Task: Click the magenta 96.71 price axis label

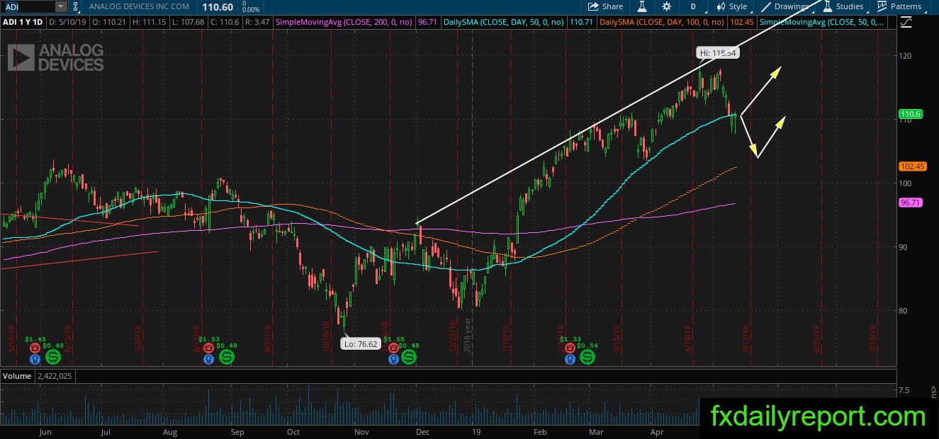Action: (910, 203)
